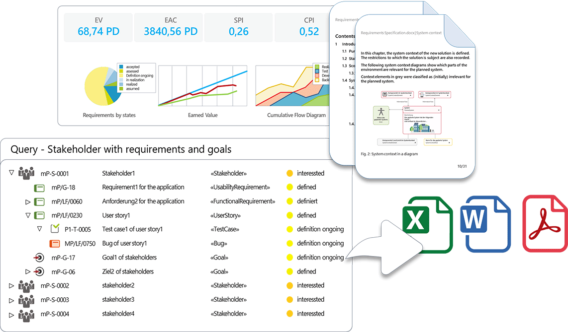Expand the mP/LF/0060 requirement node
The height and width of the screenshot is (332, 568).
tap(28, 201)
